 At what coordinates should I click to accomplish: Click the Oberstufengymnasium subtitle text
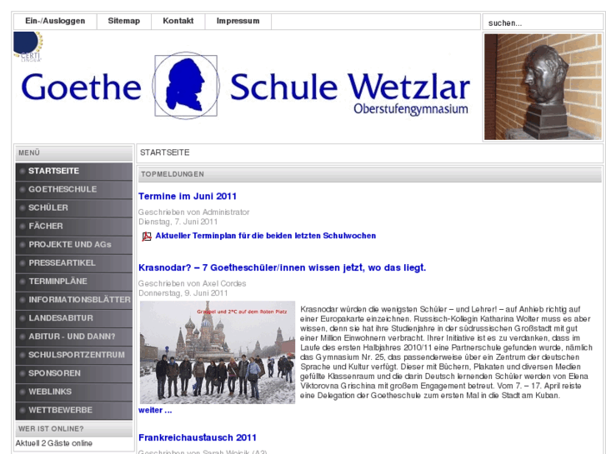click(x=411, y=109)
